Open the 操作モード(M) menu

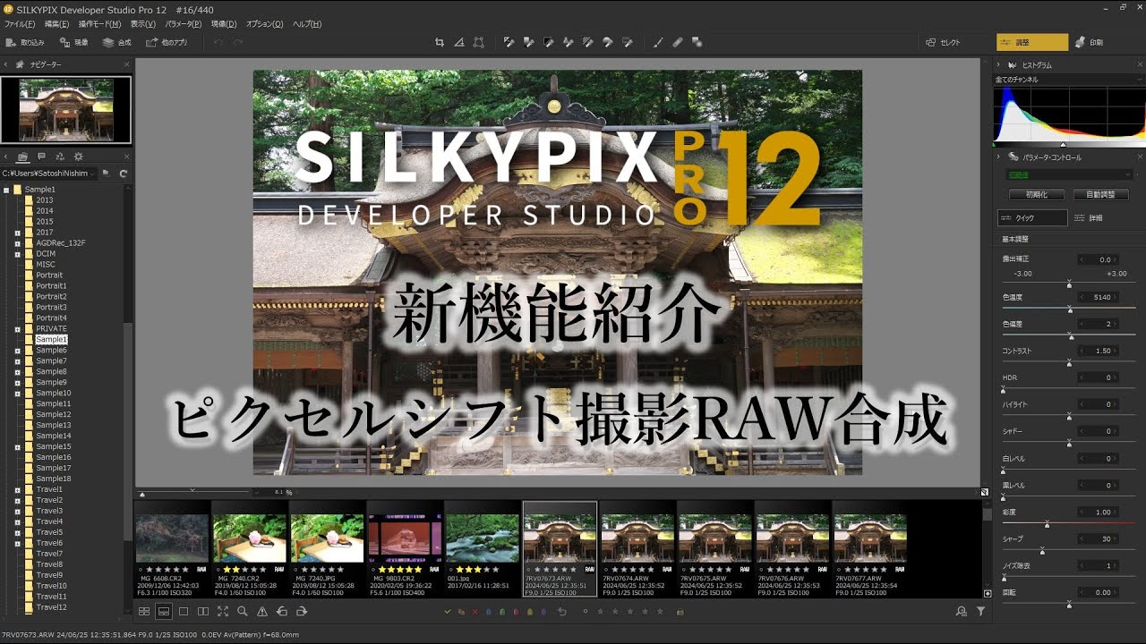click(100, 24)
